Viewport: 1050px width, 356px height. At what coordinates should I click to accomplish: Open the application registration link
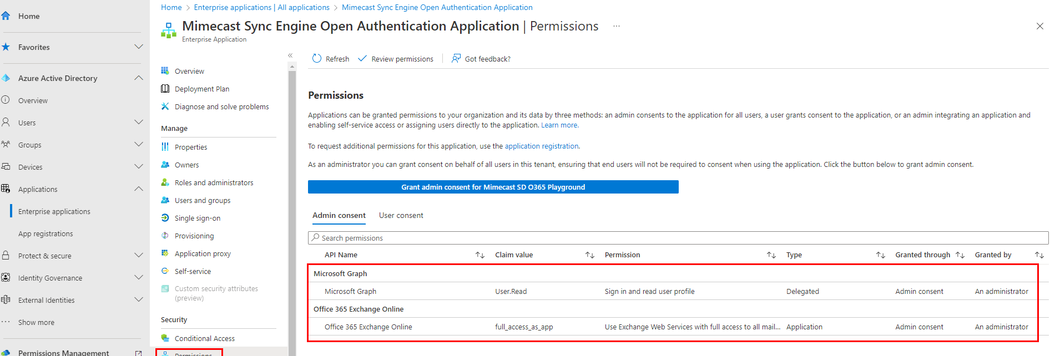click(541, 146)
